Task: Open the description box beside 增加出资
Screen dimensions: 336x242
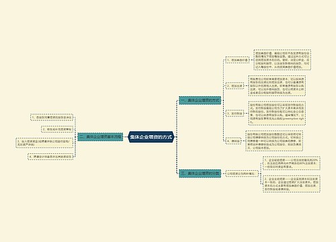Action: pyautogui.click(x=277, y=86)
